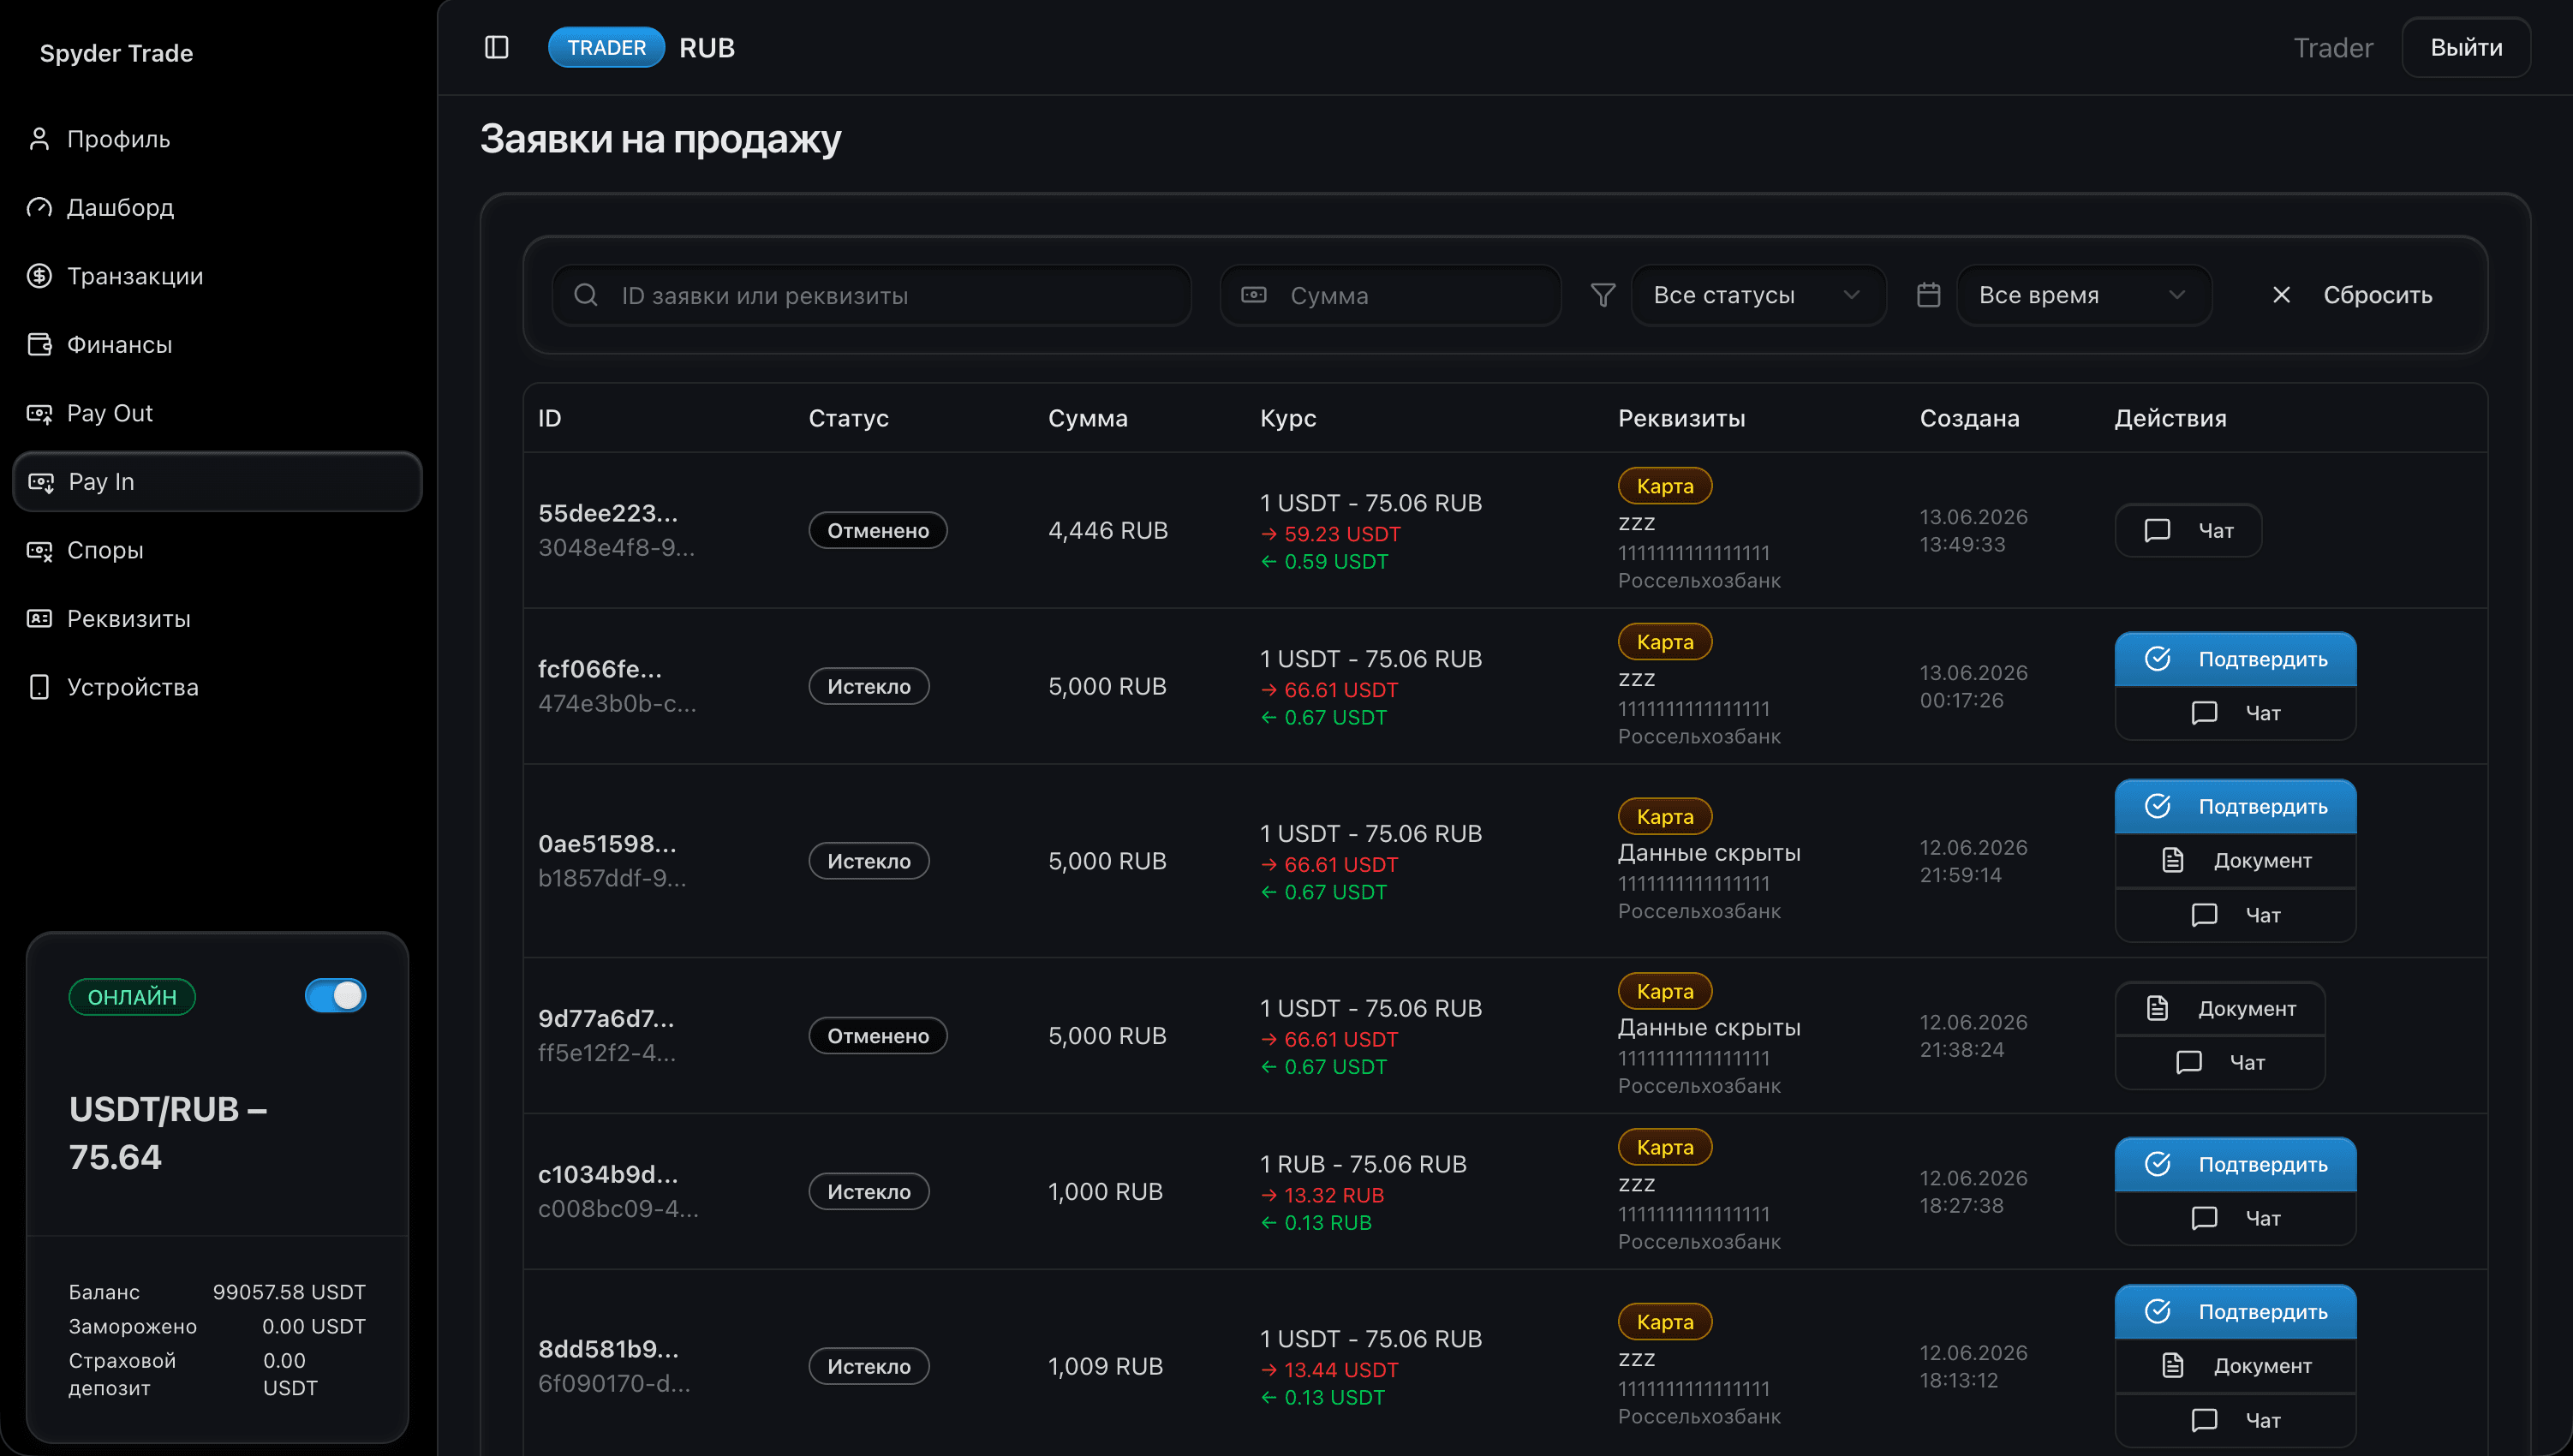Click the Профиль user icon

coord(39,139)
